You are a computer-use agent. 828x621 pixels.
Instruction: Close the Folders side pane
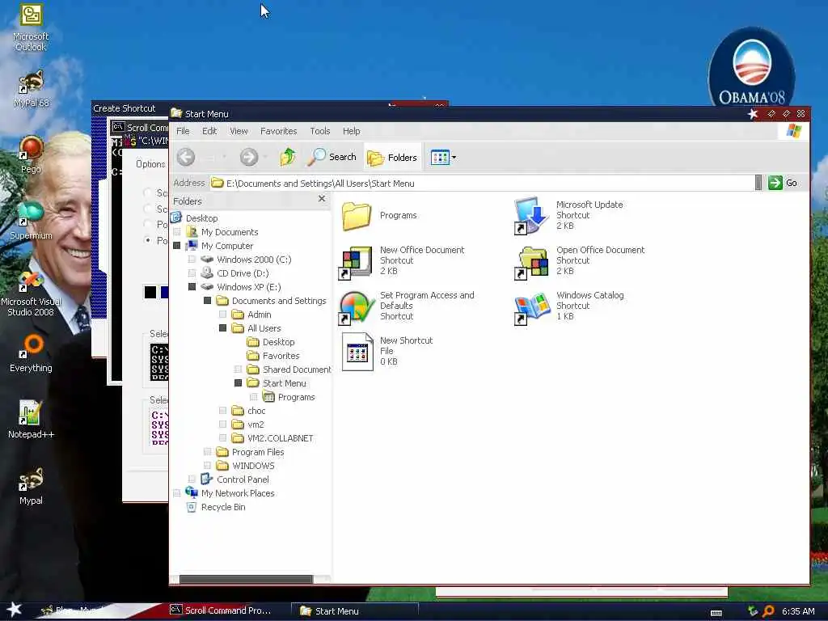(322, 199)
